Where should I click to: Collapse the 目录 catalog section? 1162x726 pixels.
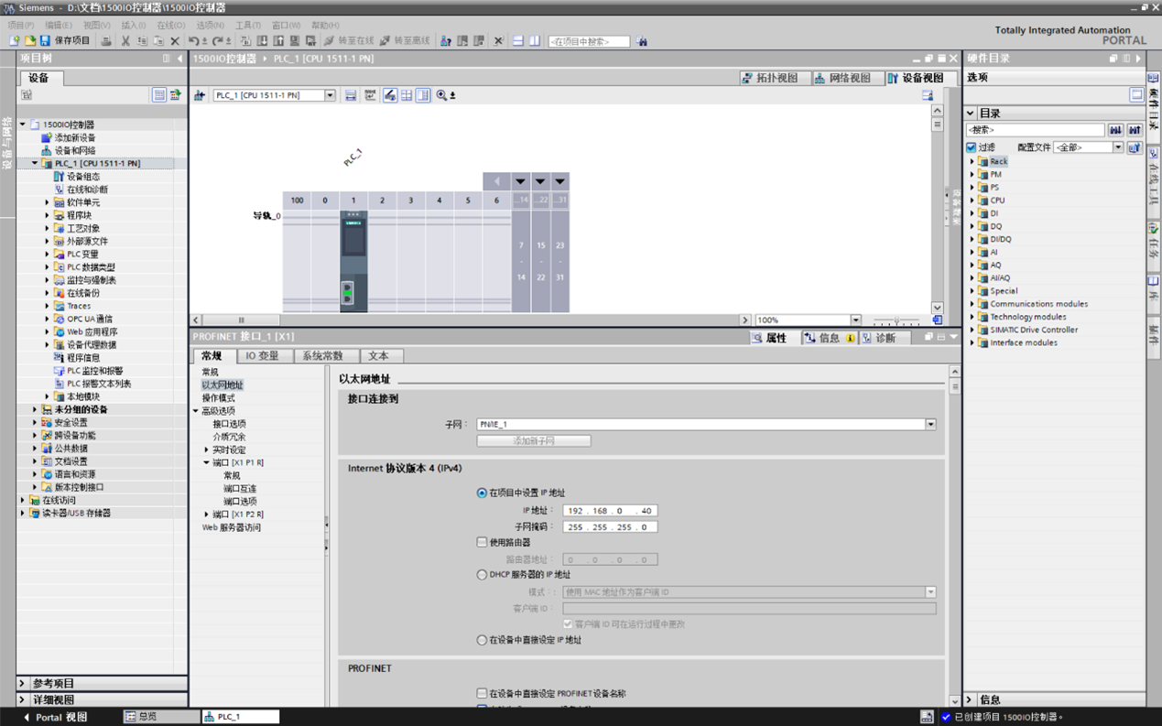click(971, 114)
